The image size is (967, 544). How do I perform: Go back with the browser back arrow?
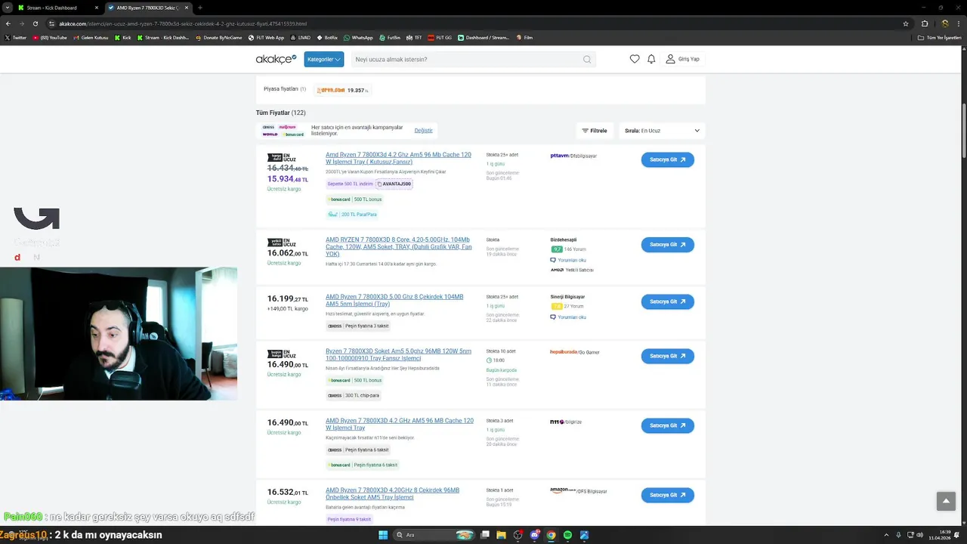click(x=8, y=23)
